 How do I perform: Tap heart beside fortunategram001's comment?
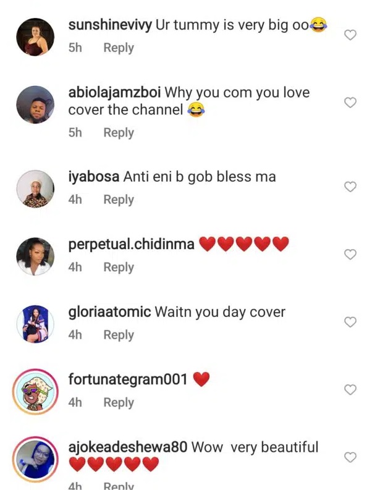[350, 389]
